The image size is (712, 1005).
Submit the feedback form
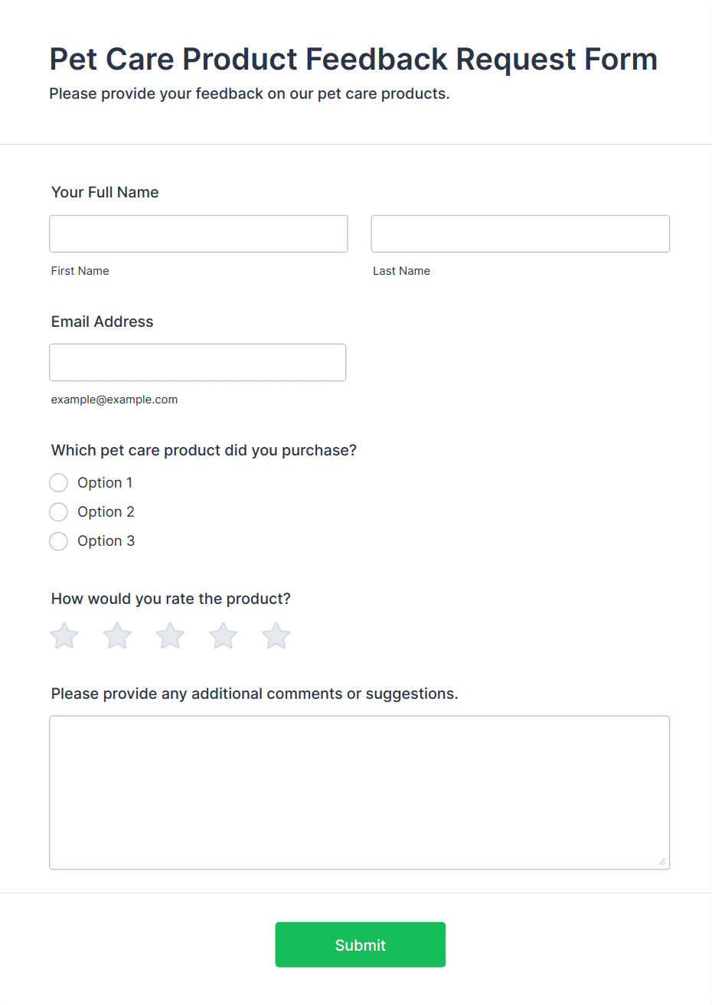click(360, 945)
